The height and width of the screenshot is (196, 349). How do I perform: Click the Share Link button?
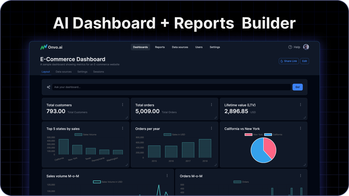288,61
